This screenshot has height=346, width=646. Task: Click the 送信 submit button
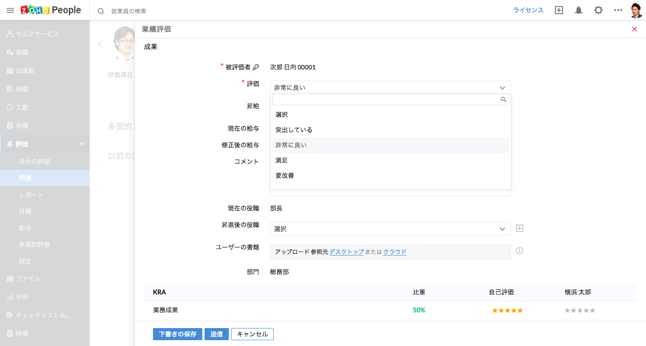(217, 334)
